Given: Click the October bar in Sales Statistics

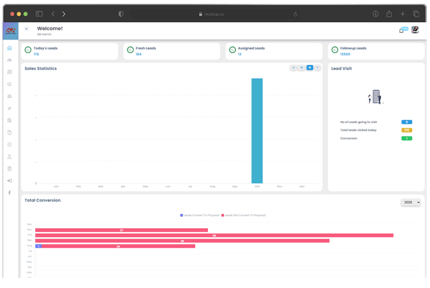Looking at the screenshot, I should point(257,131).
